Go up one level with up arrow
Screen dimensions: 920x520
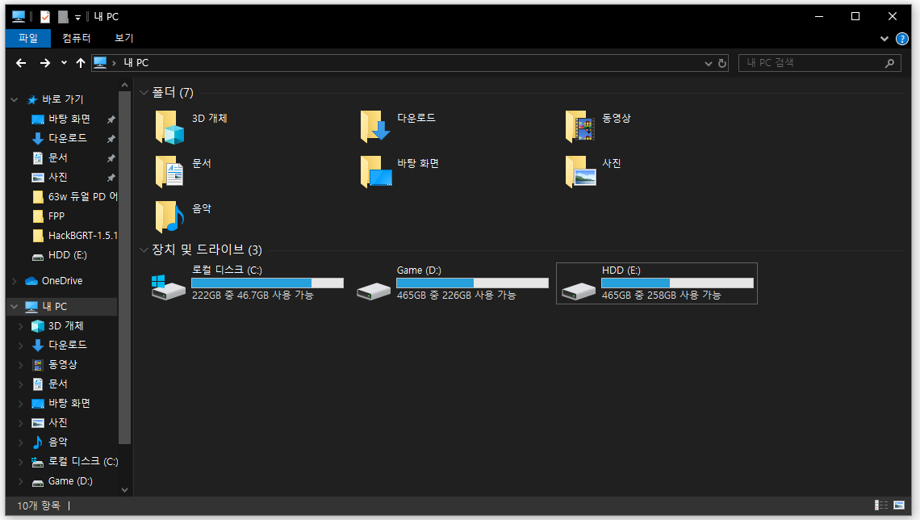point(81,63)
